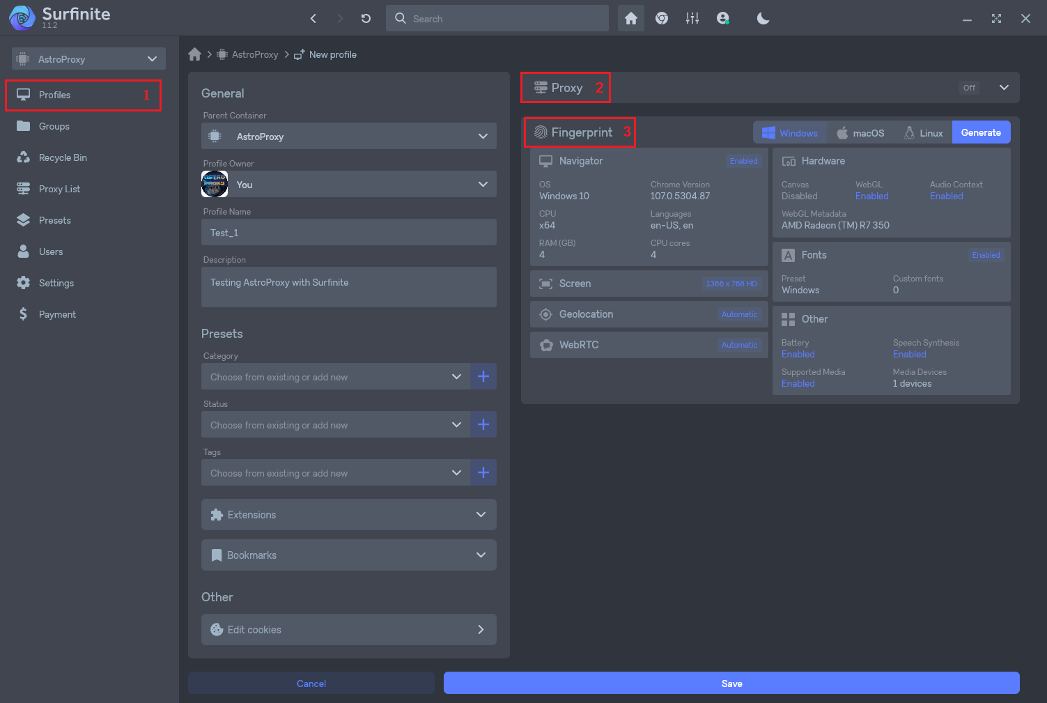
Task: Select the Windows OS tab
Action: 790,132
